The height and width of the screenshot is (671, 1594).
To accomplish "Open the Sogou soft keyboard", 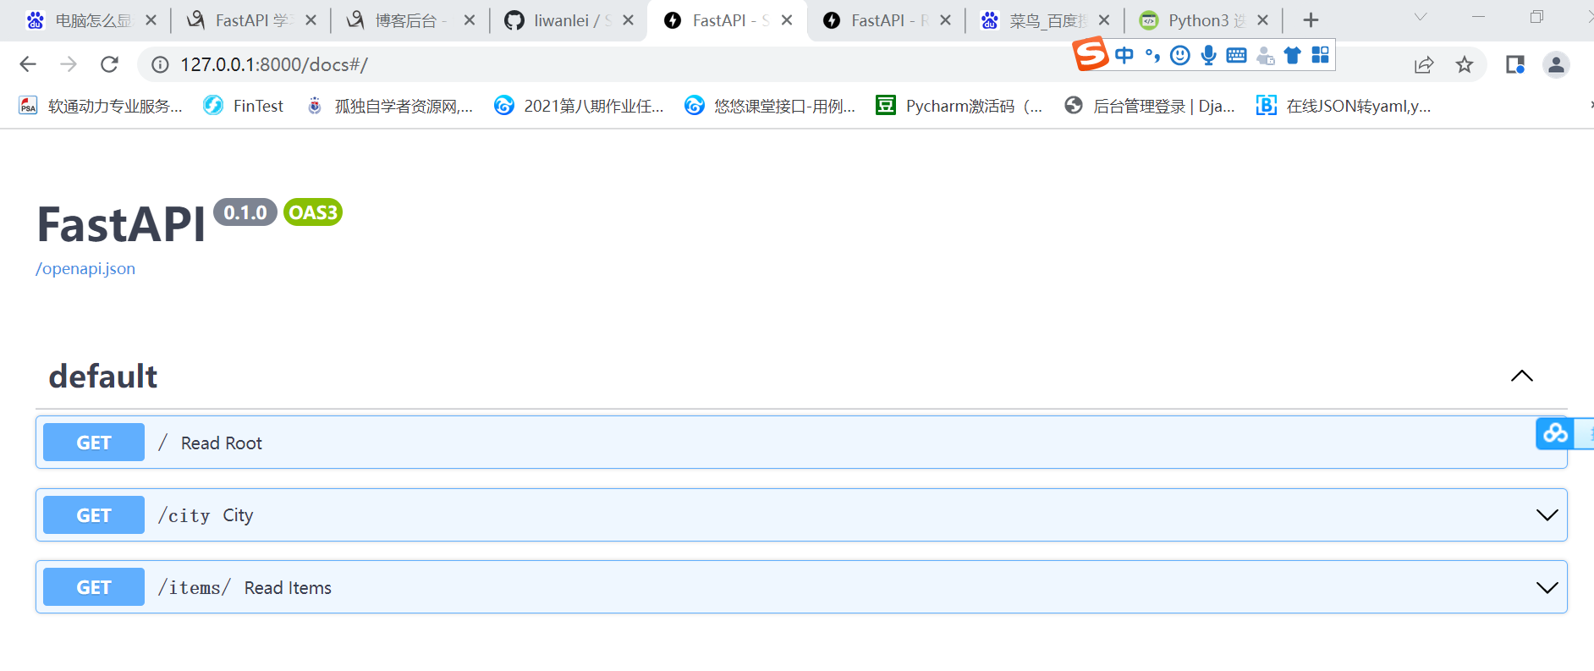I will coord(1236,56).
